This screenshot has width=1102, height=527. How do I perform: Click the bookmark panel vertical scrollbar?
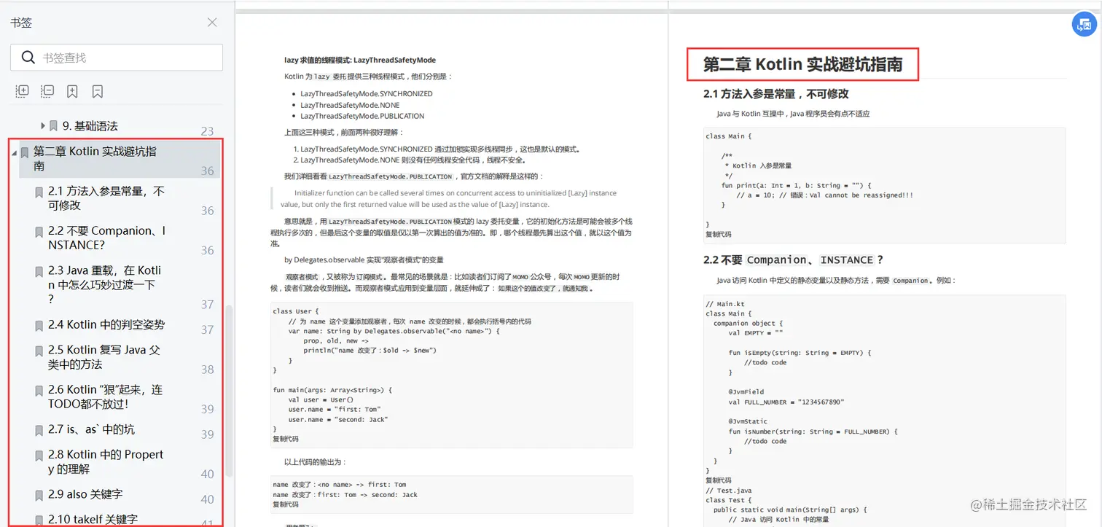click(230, 390)
